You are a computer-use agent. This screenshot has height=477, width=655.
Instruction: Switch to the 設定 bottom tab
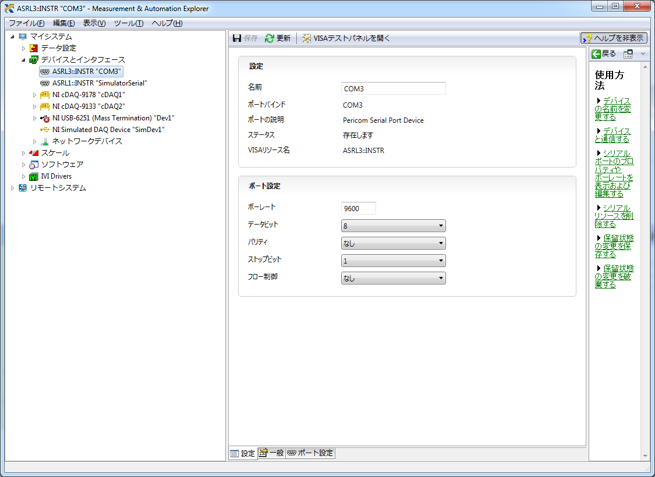243,453
